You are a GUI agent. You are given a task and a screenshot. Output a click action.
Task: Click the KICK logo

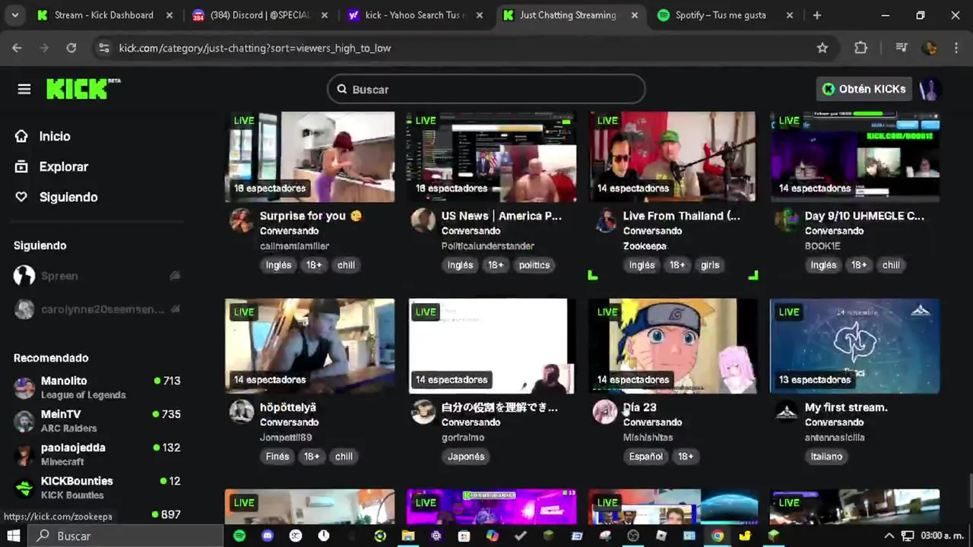tap(83, 89)
